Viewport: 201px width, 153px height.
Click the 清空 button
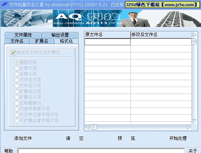(75, 138)
